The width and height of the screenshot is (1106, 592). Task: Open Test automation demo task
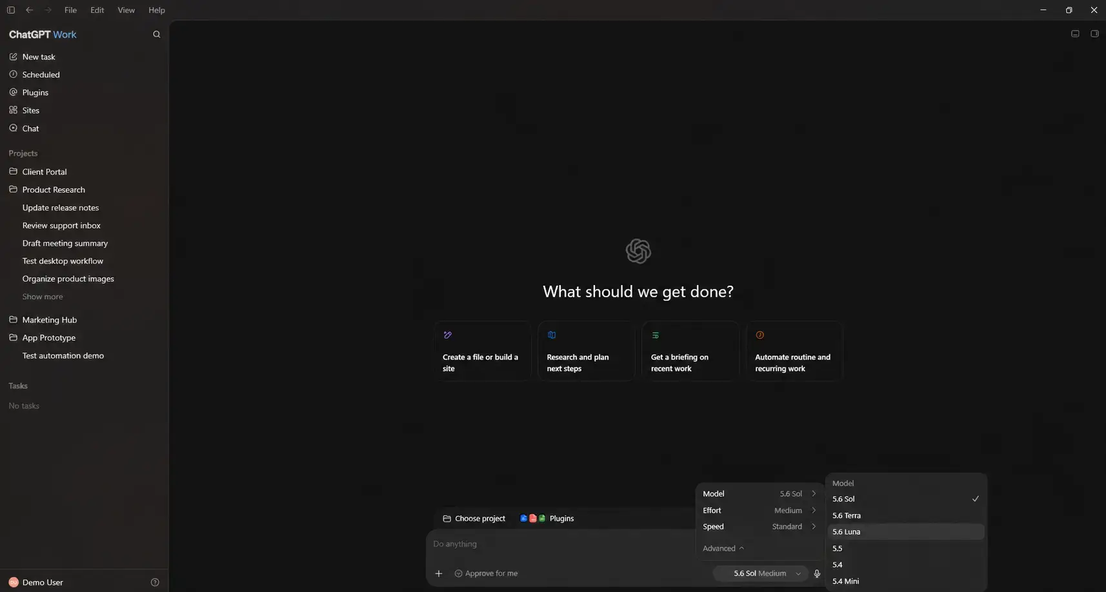(63, 355)
